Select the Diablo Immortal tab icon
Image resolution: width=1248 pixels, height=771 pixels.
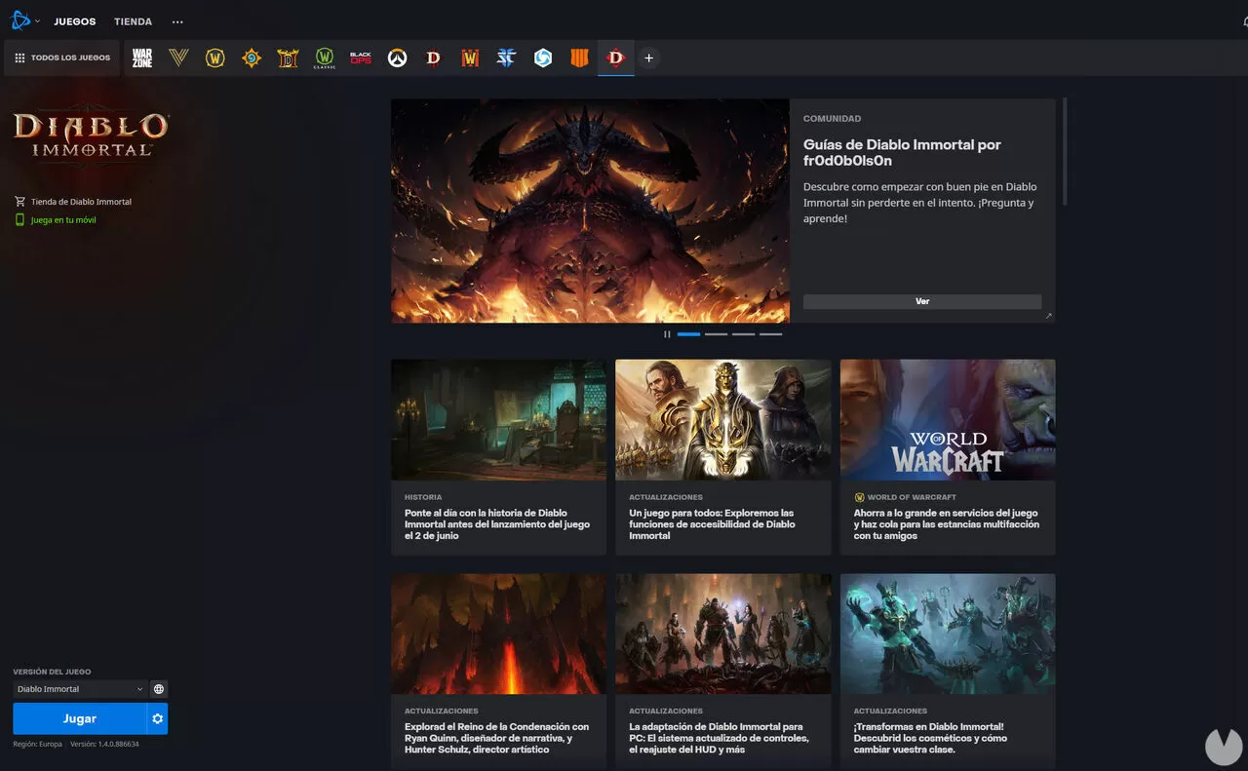point(615,58)
